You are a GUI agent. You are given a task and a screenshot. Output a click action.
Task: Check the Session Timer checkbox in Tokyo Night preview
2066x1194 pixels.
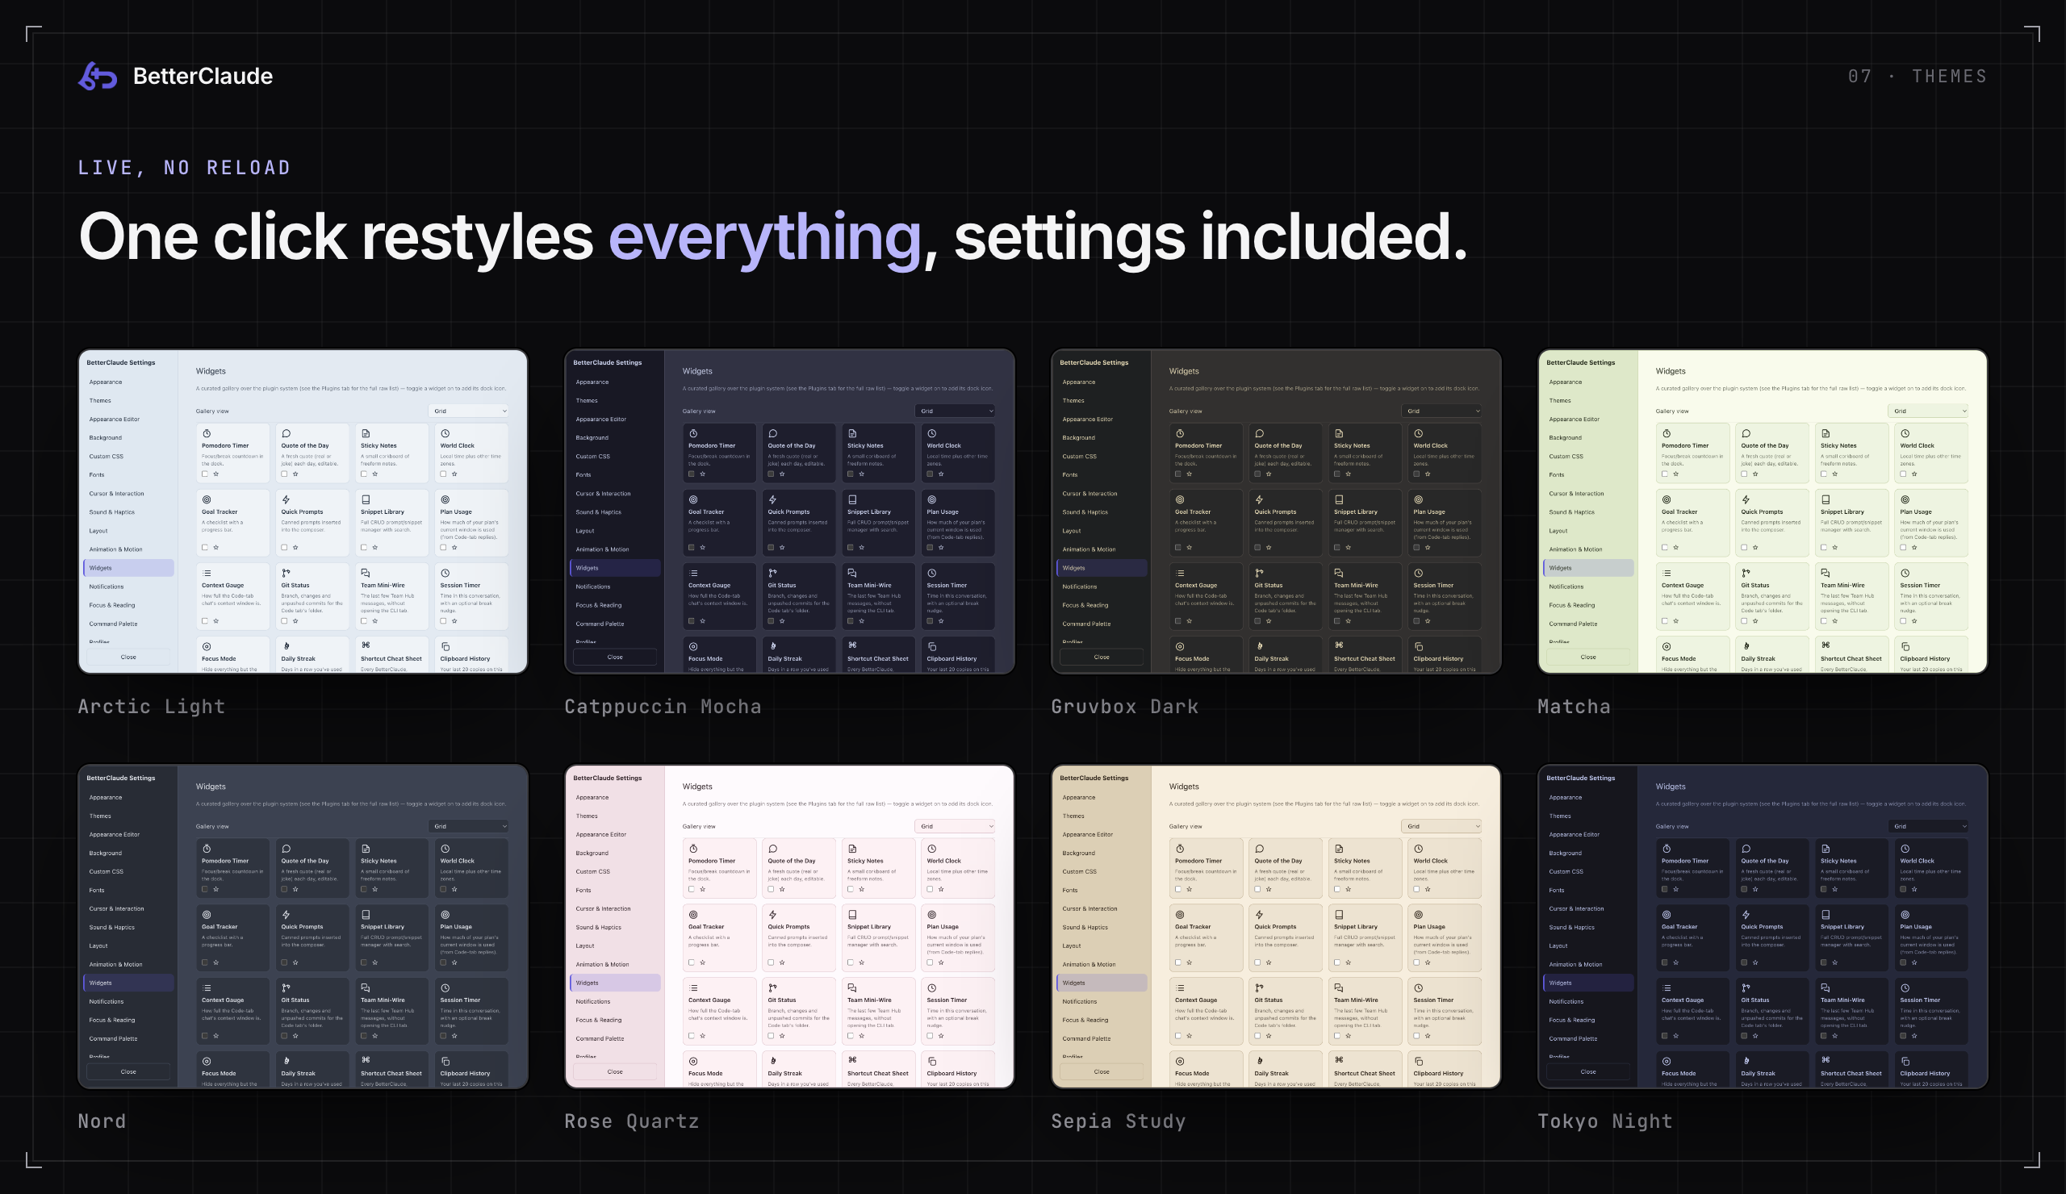(x=1904, y=1036)
